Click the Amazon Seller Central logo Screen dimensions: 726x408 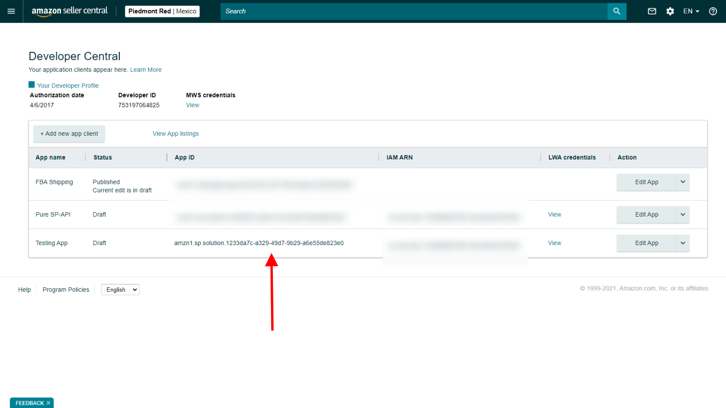pos(69,11)
